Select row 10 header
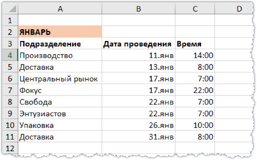This screenshot has width=257, height=160. pos(10,125)
